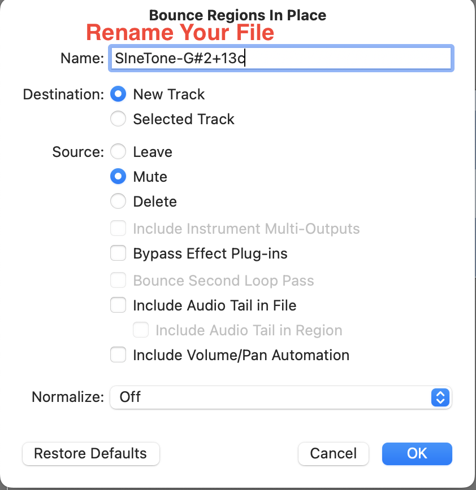
Task: Select the Mute source option
Action: click(x=118, y=177)
